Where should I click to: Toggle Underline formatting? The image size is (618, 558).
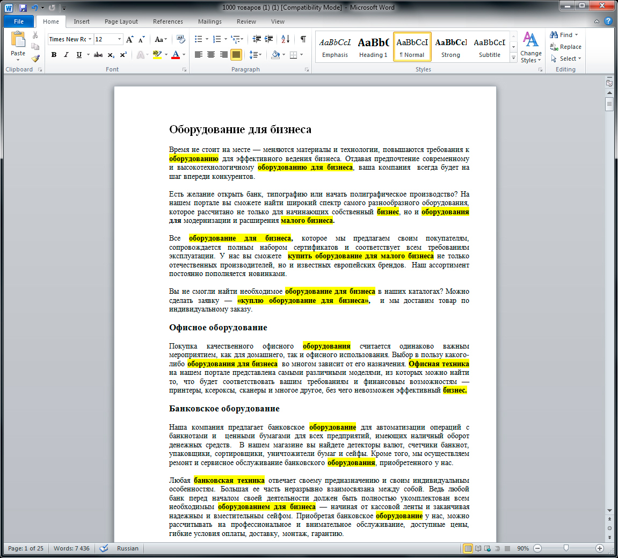click(79, 55)
